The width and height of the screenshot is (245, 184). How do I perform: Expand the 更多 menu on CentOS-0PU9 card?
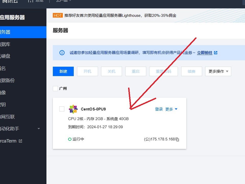(x=171, y=109)
